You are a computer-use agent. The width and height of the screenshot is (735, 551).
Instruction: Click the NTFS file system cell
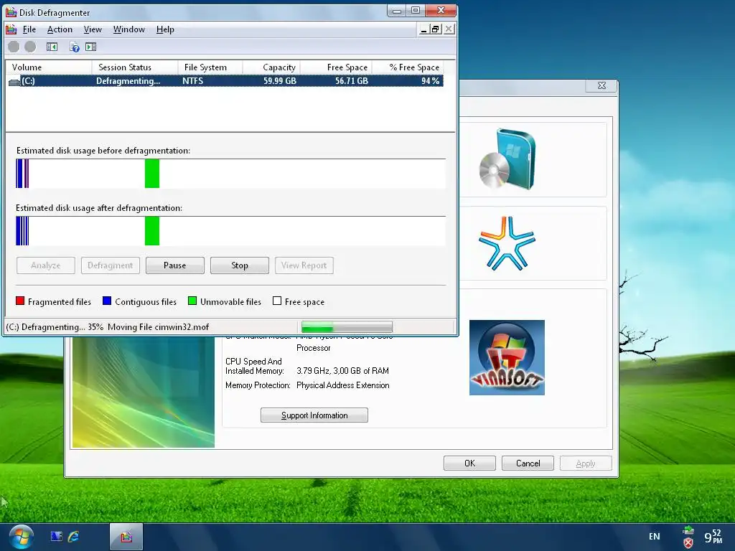(192, 81)
